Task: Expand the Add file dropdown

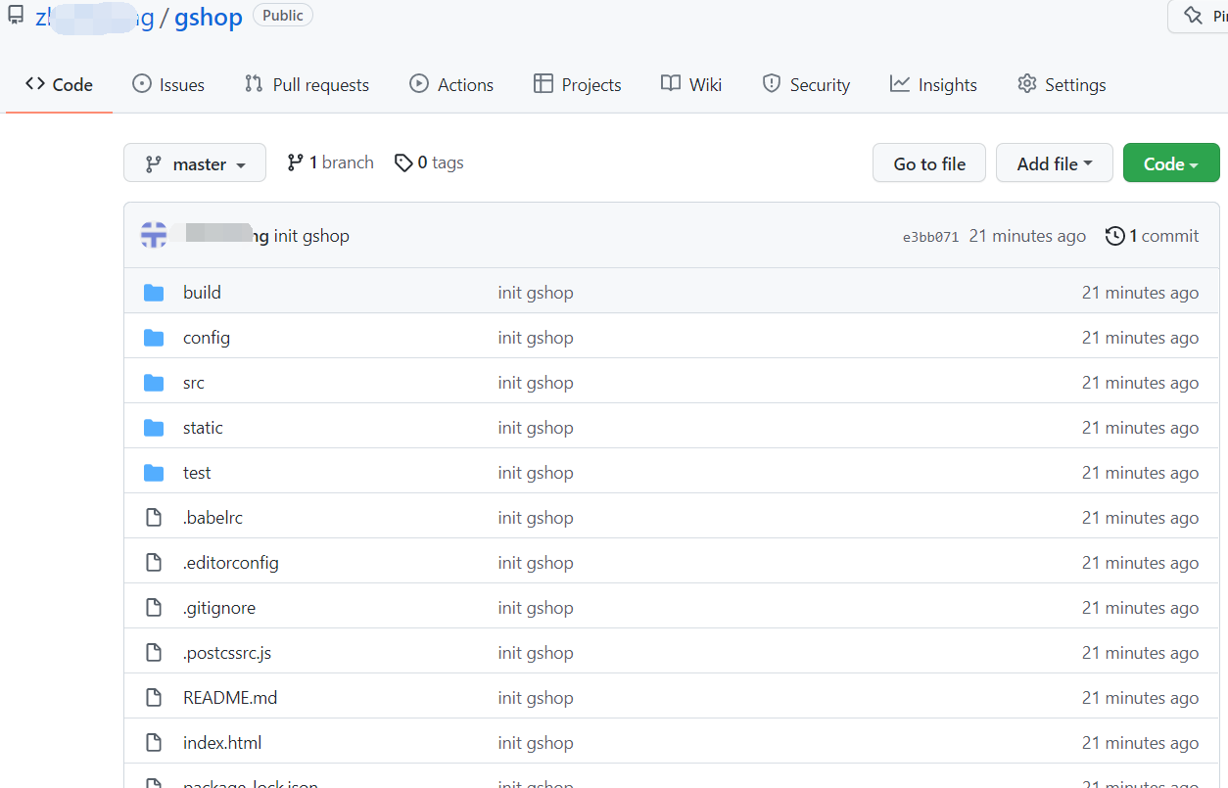Action: pyautogui.click(x=1055, y=163)
